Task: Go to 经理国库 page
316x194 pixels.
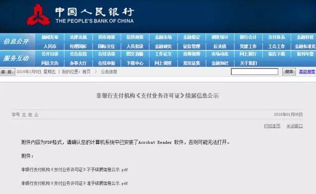Action: 78,47
